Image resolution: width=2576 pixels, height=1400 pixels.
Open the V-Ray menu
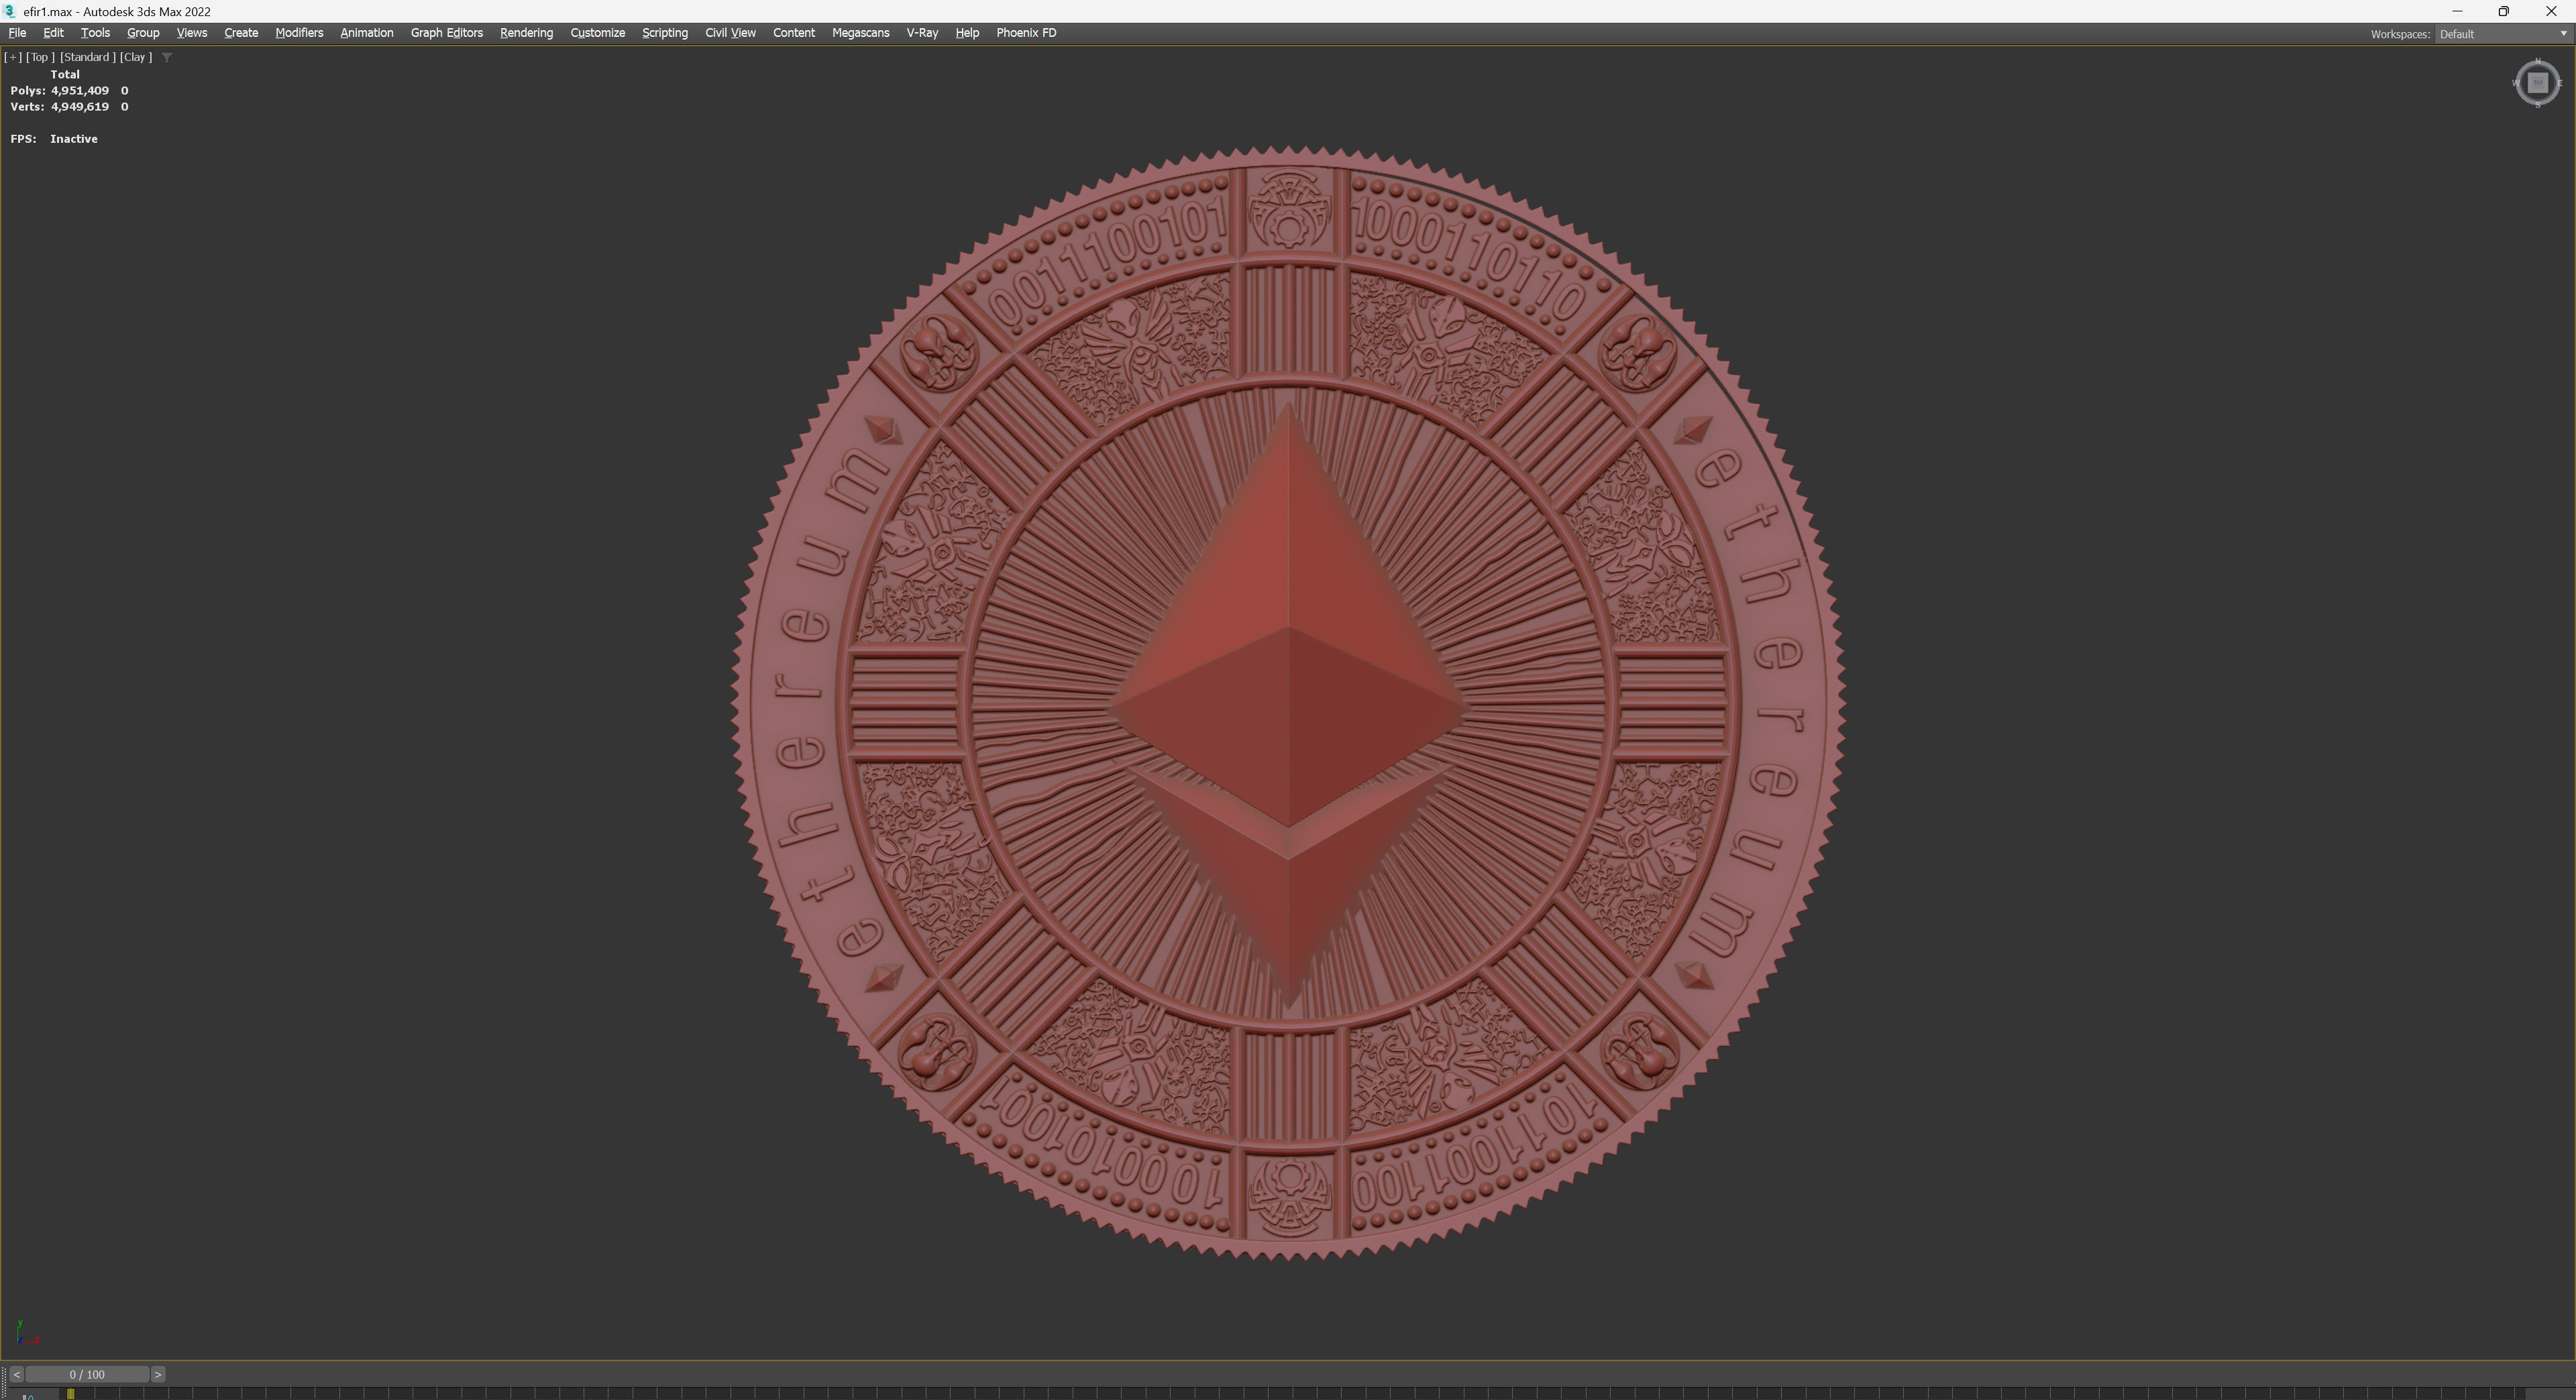(921, 33)
